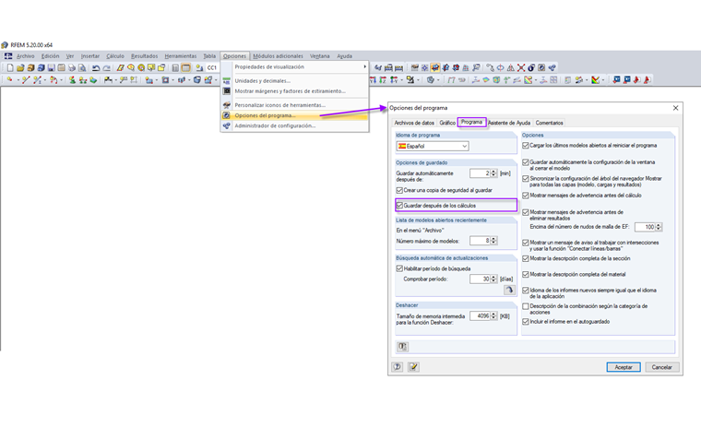
Task: Click the reset defaults icon above help button
Action: (x=402, y=347)
